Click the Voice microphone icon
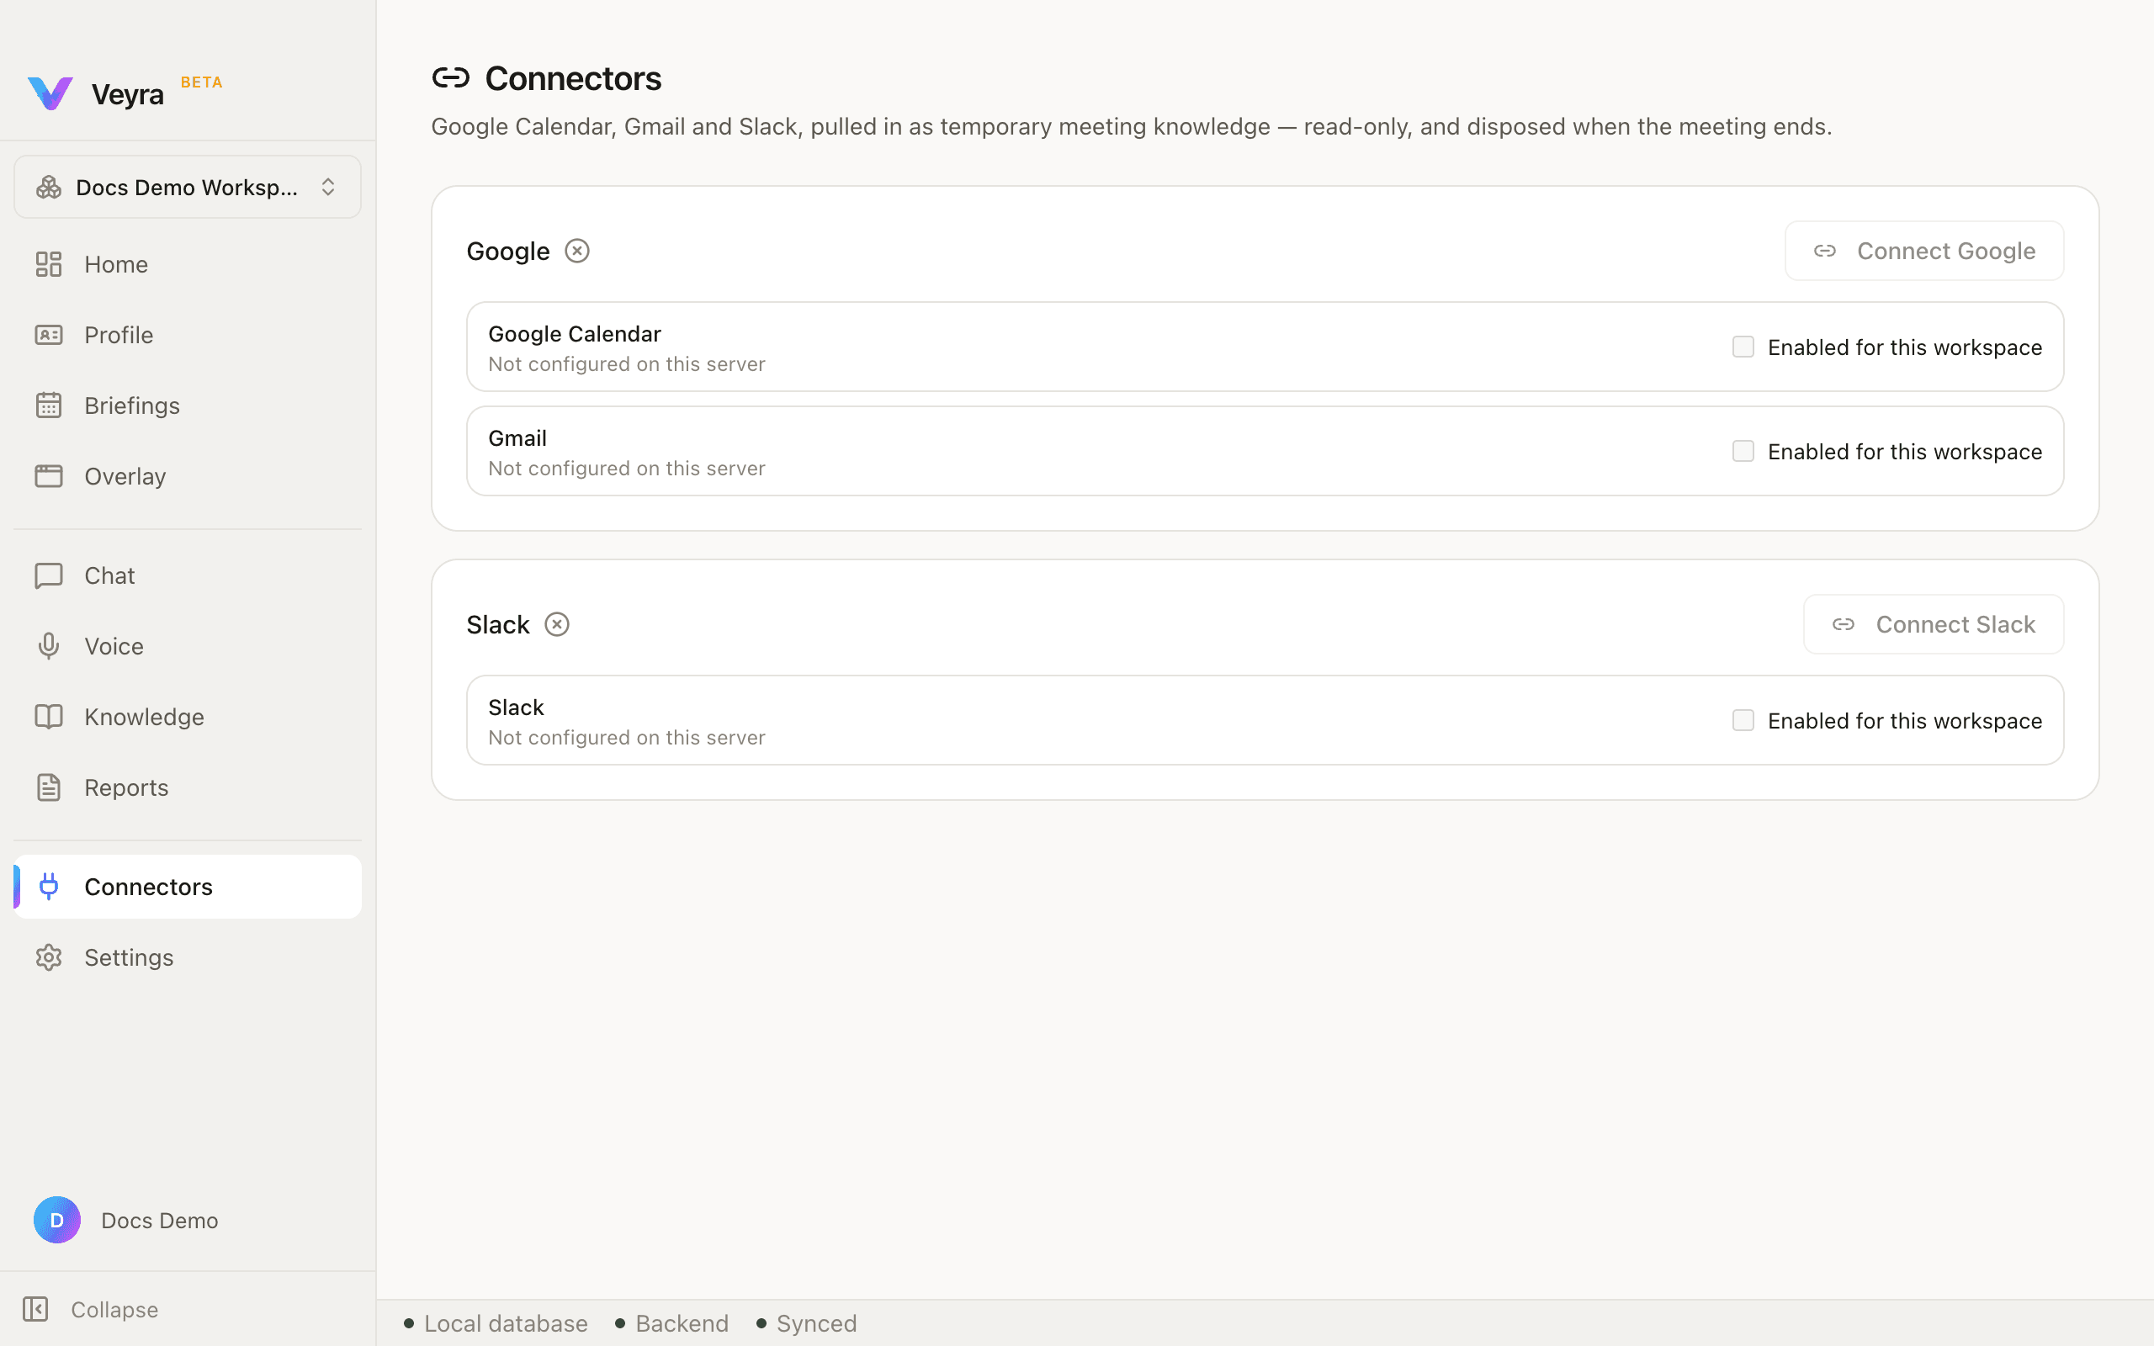2154x1346 pixels. point(49,646)
